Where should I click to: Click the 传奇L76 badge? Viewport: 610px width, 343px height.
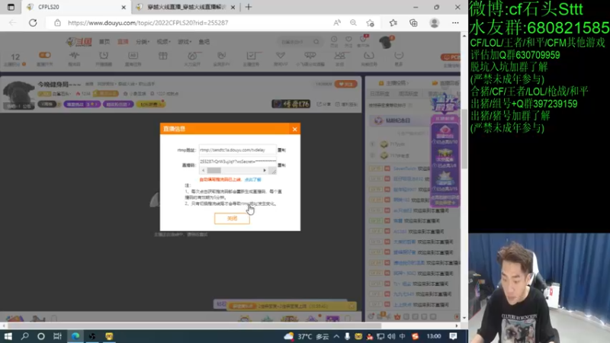(x=291, y=104)
